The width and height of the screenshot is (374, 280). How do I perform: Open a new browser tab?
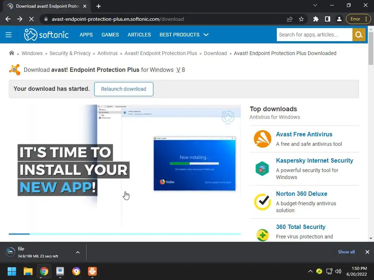pos(99,6)
